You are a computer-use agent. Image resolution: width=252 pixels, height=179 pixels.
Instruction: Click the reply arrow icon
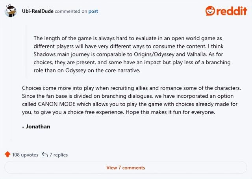[x=45, y=155]
